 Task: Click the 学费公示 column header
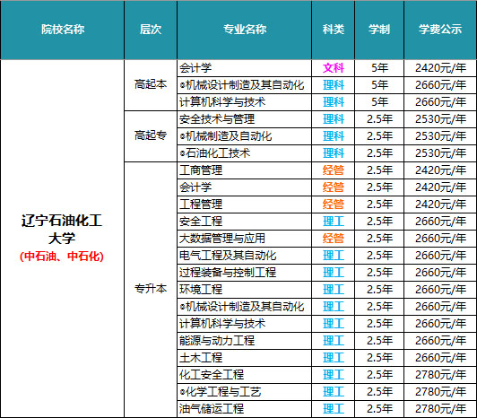pos(440,30)
